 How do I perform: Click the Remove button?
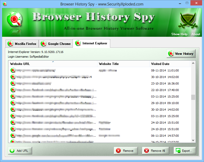click(126, 151)
